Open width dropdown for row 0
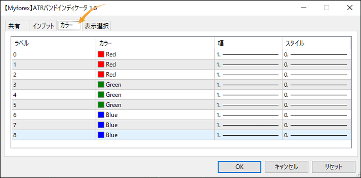The width and height of the screenshot is (361, 178). [x=248, y=54]
